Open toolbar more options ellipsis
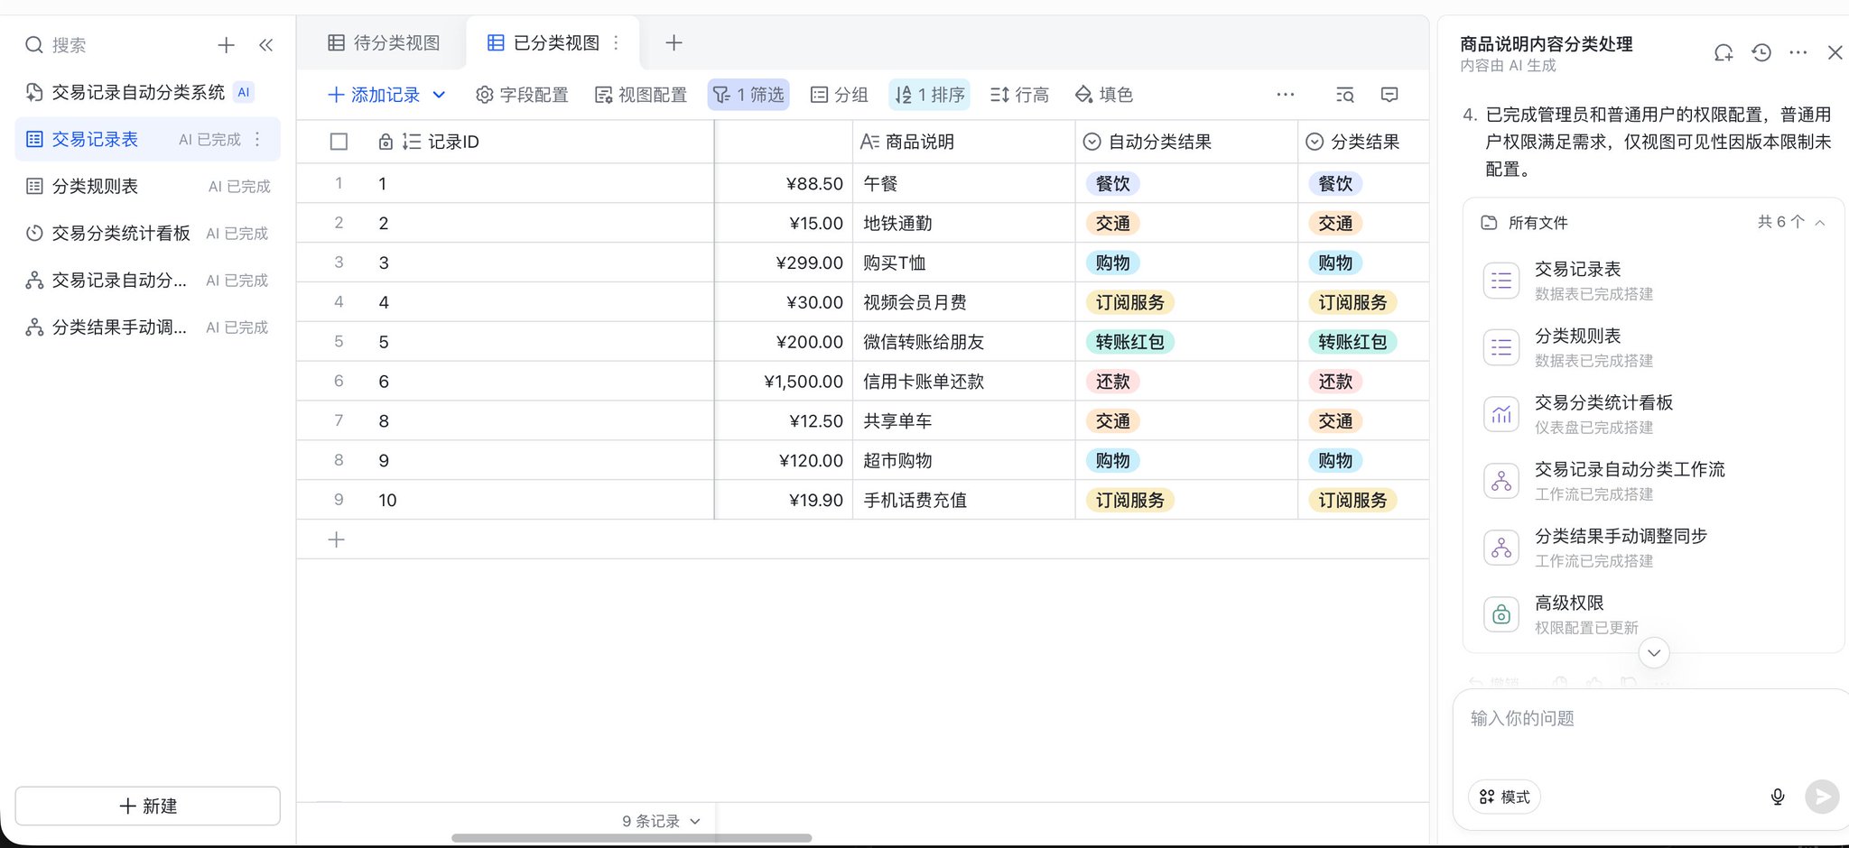 (x=1286, y=94)
